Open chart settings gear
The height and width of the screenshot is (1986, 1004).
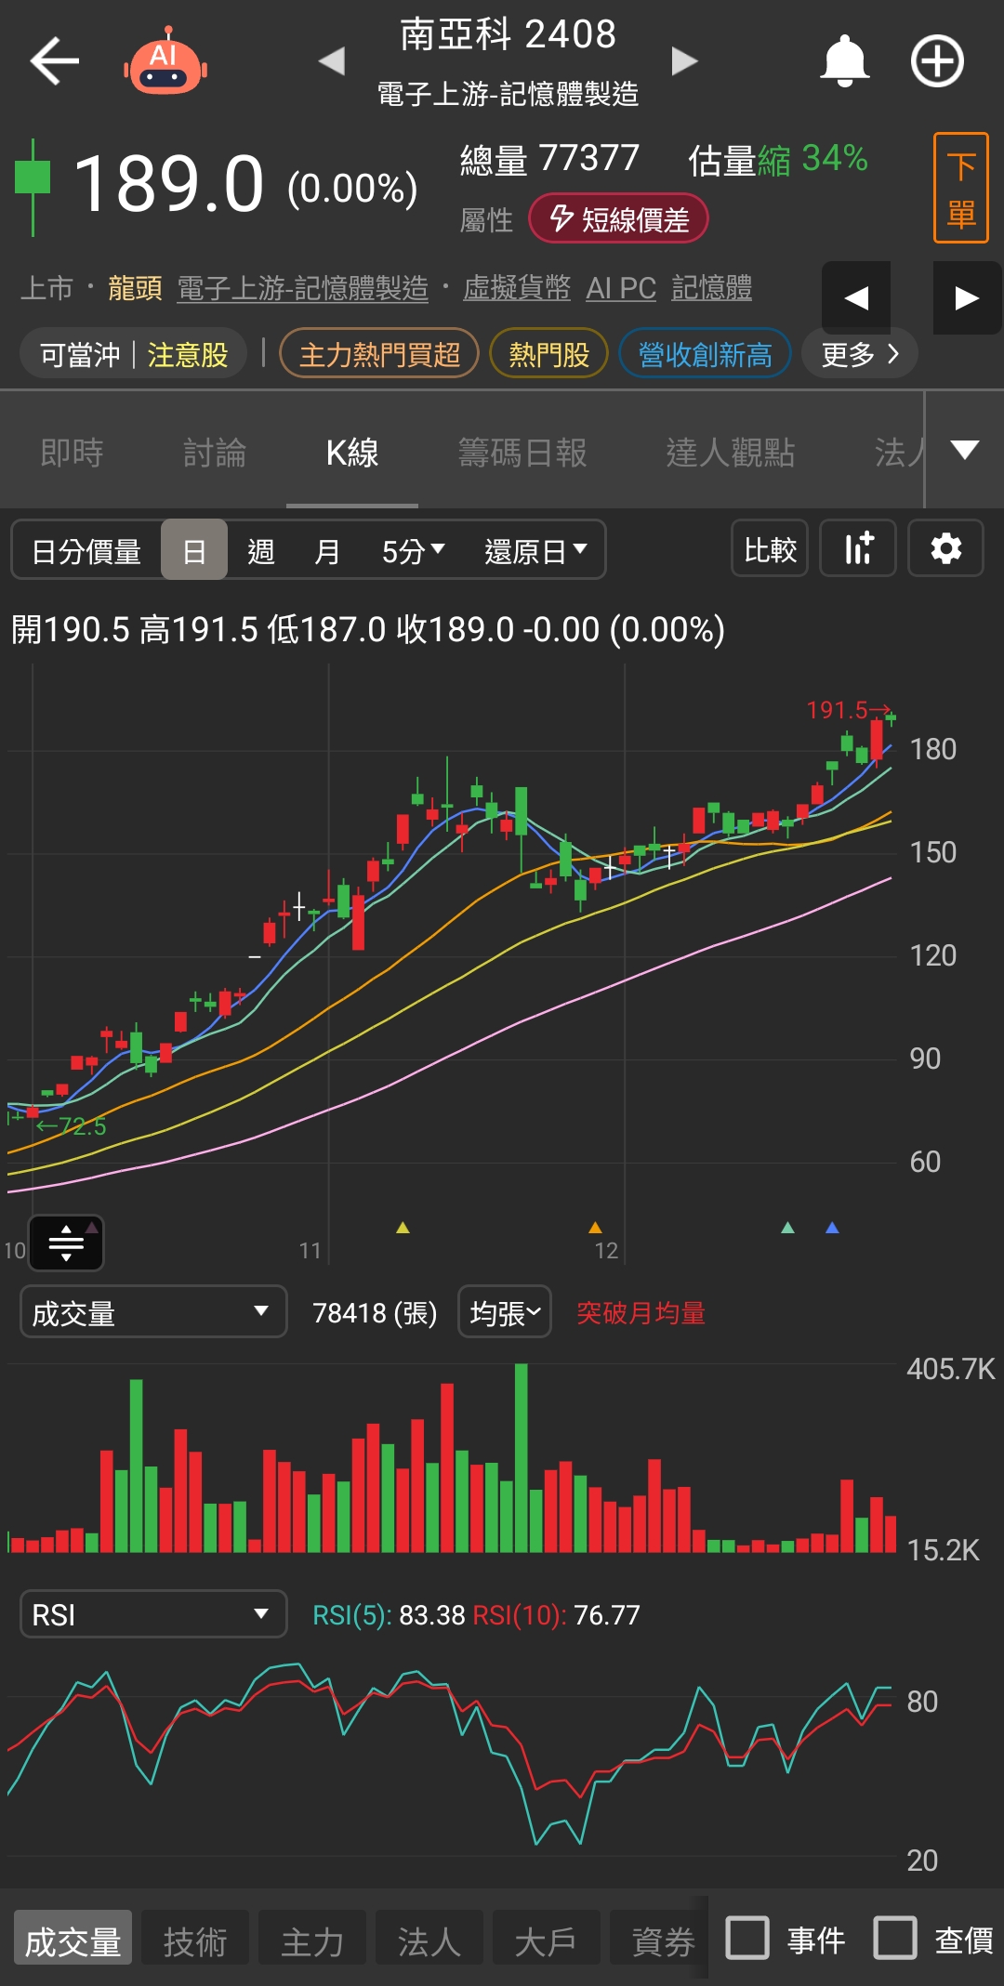(x=945, y=548)
